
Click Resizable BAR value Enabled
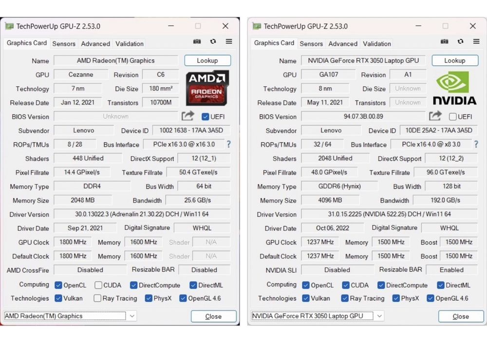pyautogui.click(x=451, y=270)
